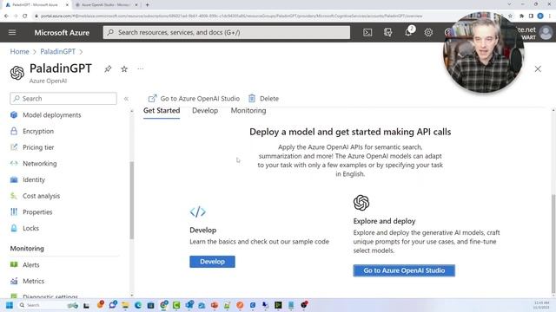Open Alerts under Monitoring

pyautogui.click(x=31, y=264)
